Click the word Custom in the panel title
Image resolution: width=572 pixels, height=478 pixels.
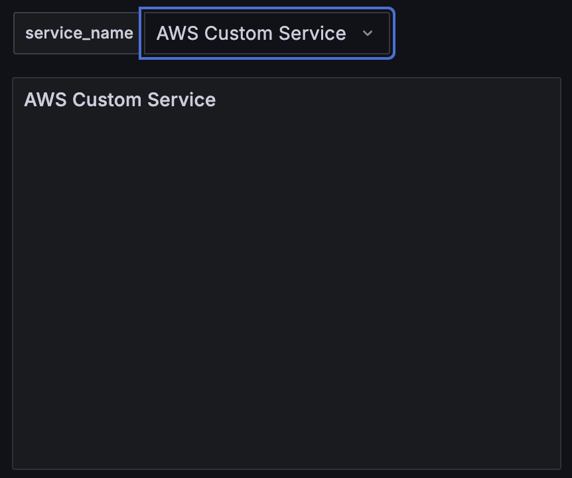107,100
